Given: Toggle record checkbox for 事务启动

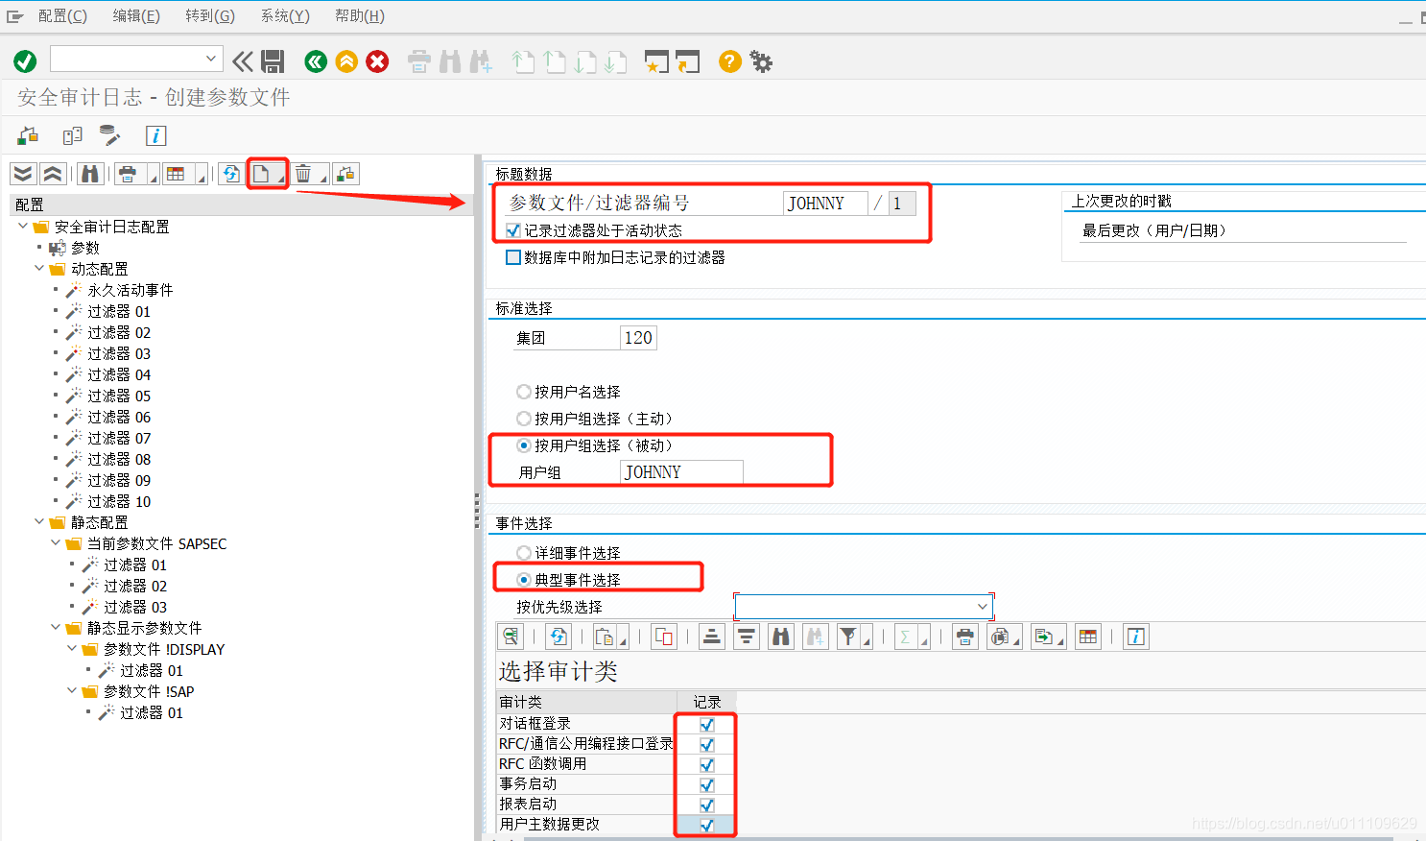Looking at the screenshot, I should [x=707, y=785].
